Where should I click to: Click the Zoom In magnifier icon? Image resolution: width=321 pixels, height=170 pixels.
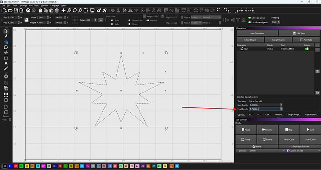pos(75,10)
